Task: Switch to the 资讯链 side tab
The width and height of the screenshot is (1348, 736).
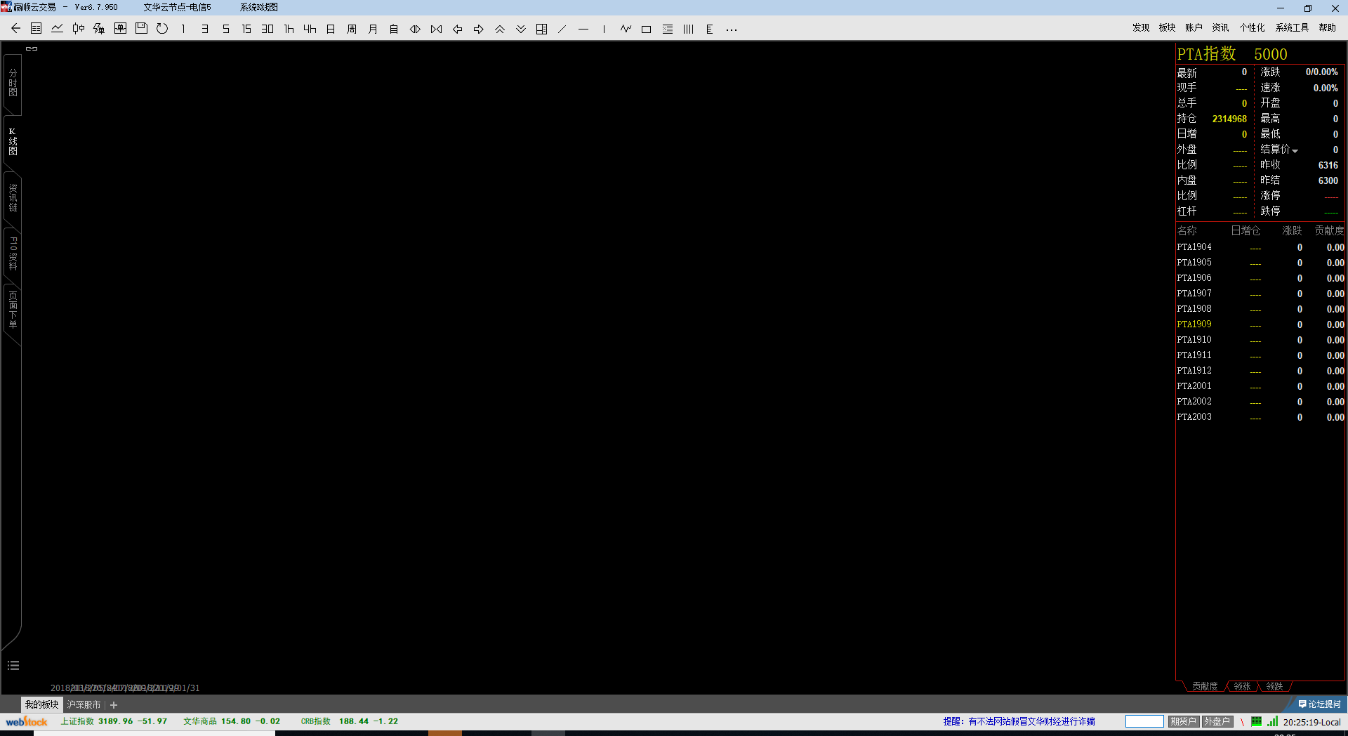Action: (13, 198)
